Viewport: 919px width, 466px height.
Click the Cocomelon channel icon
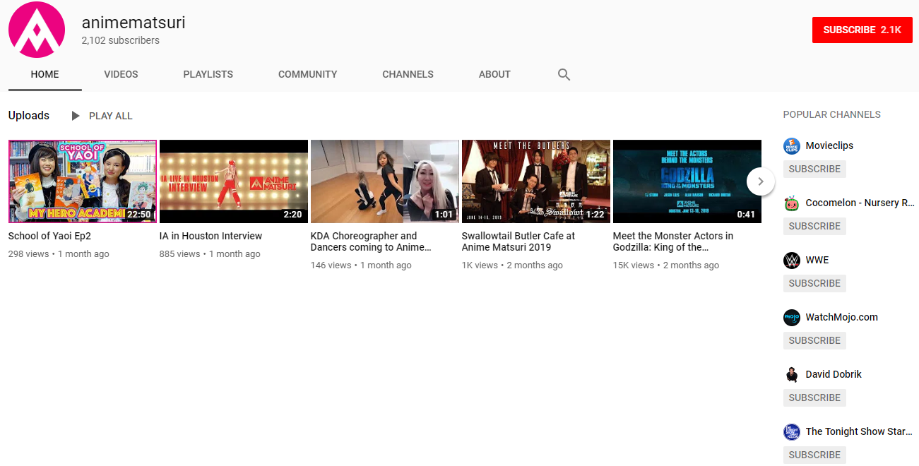click(x=792, y=203)
